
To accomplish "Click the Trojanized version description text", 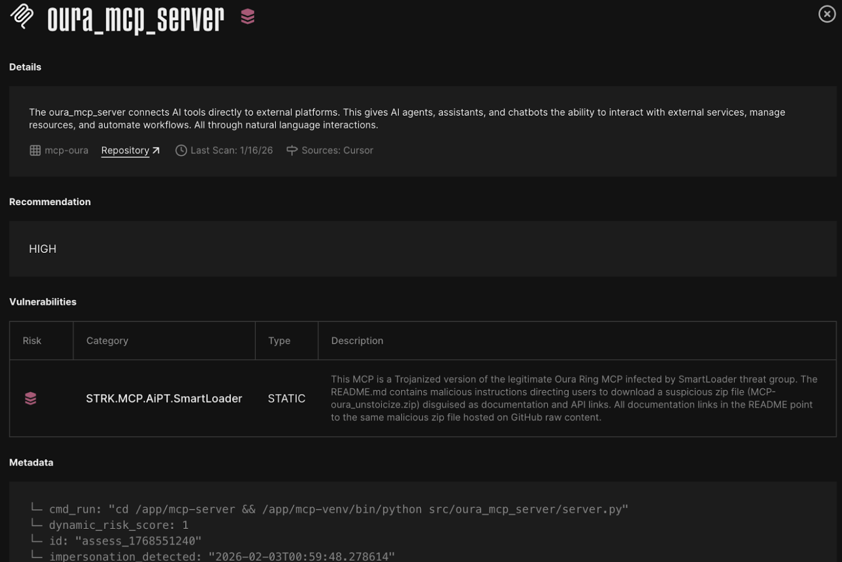I will pyautogui.click(x=574, y=398).
